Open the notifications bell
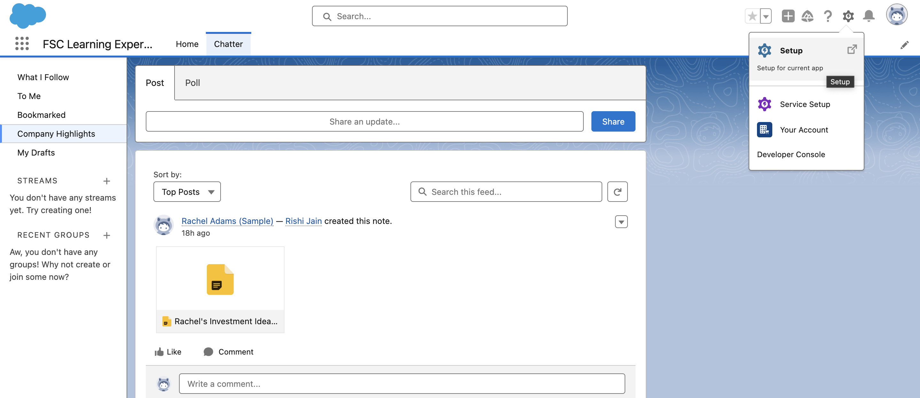The width and height of the screenshot is (920, 398). click(x=869, y=16)
